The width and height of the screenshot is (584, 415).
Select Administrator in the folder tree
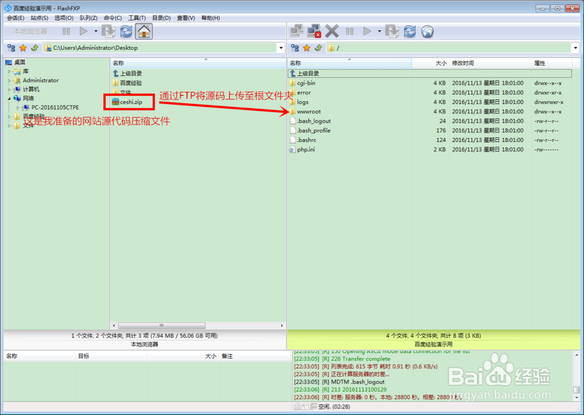[x=41, y=80]
